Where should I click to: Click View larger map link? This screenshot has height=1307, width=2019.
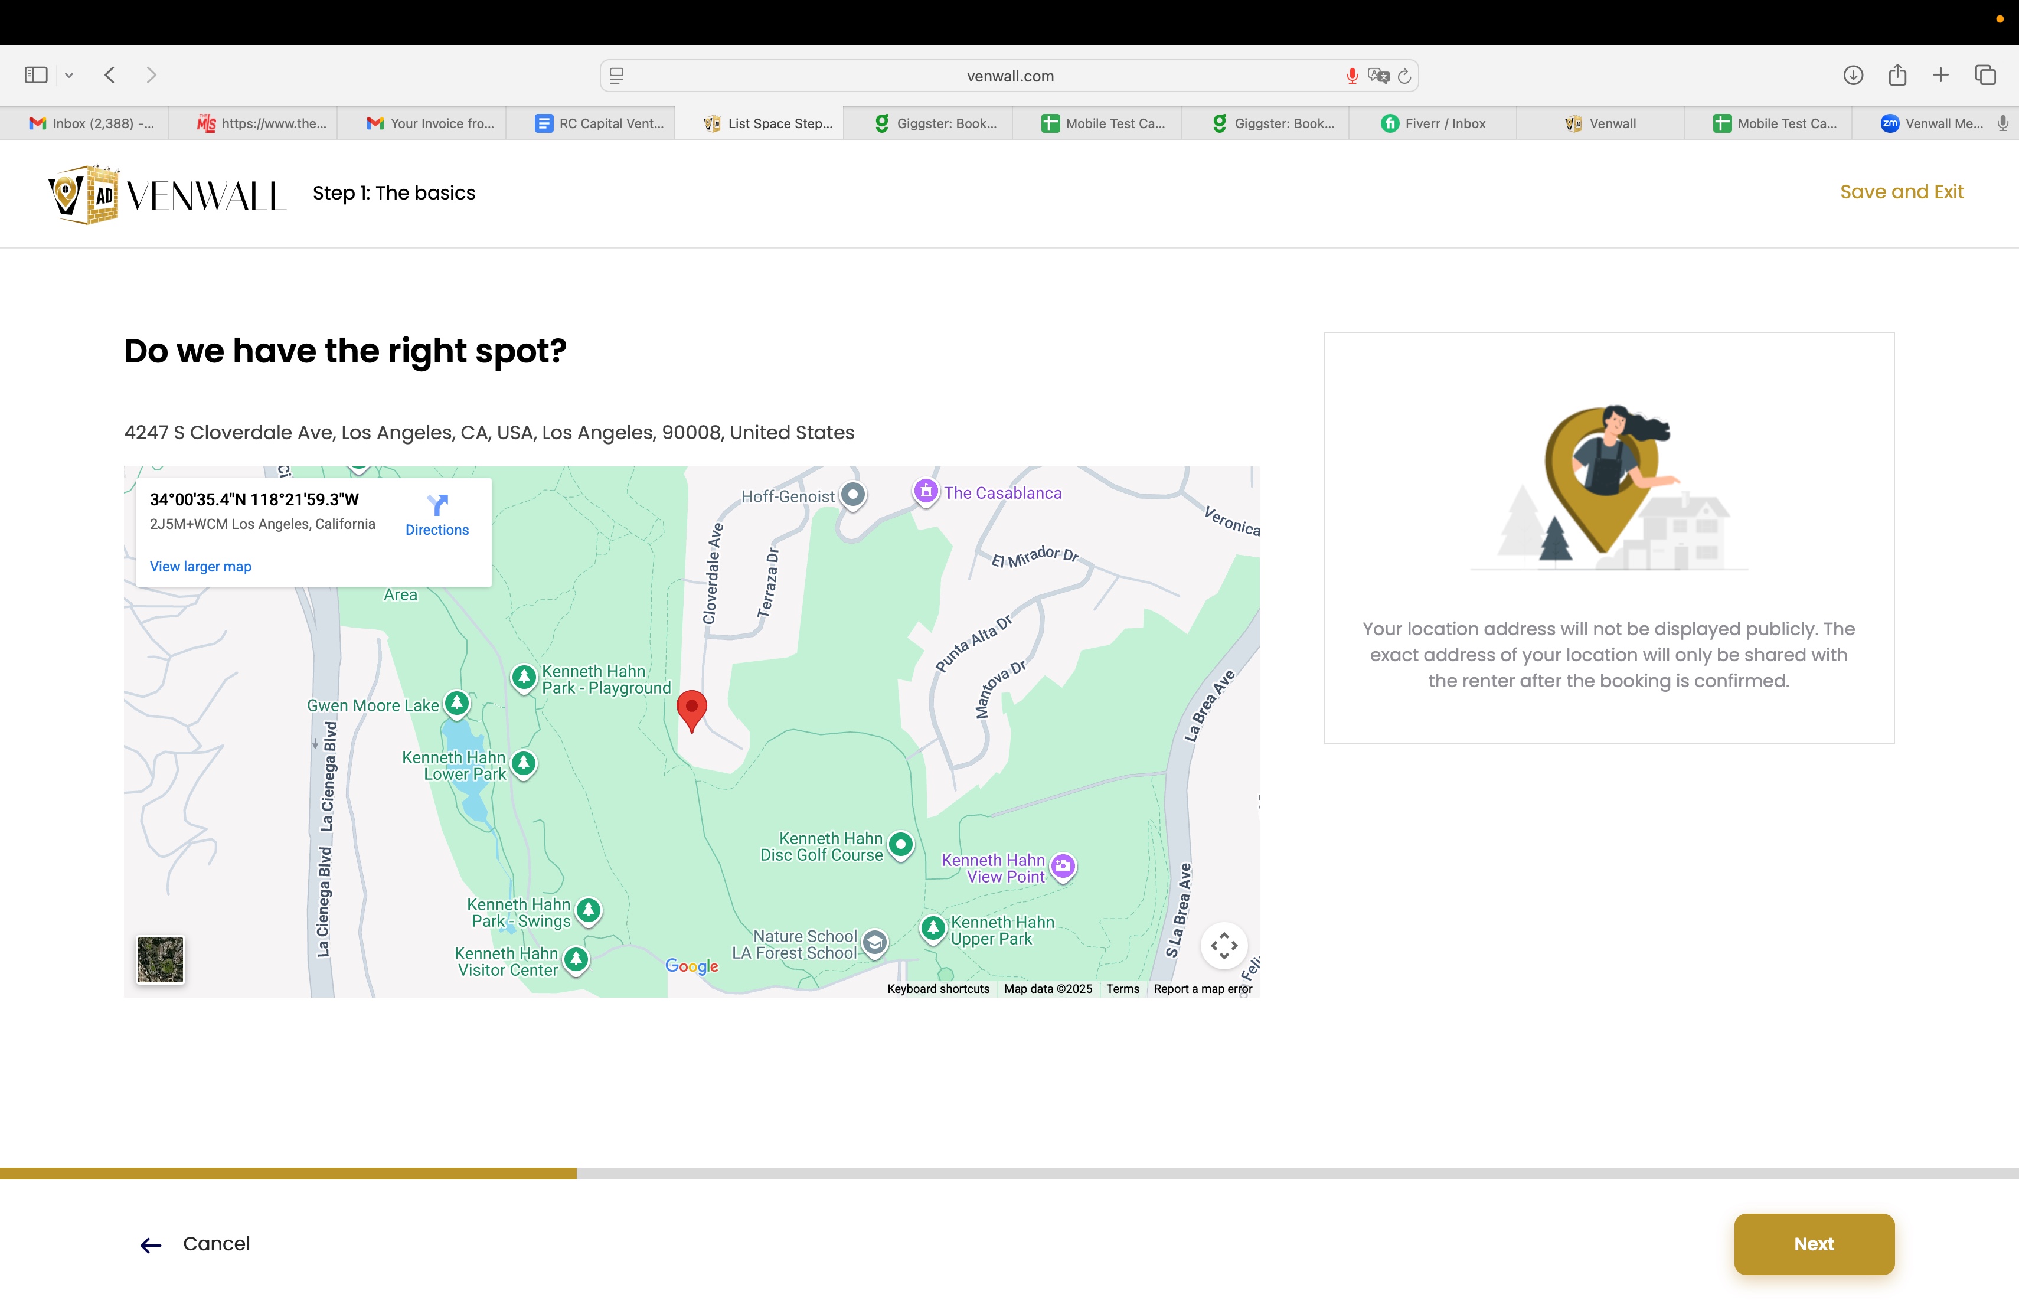pos(200,567)
